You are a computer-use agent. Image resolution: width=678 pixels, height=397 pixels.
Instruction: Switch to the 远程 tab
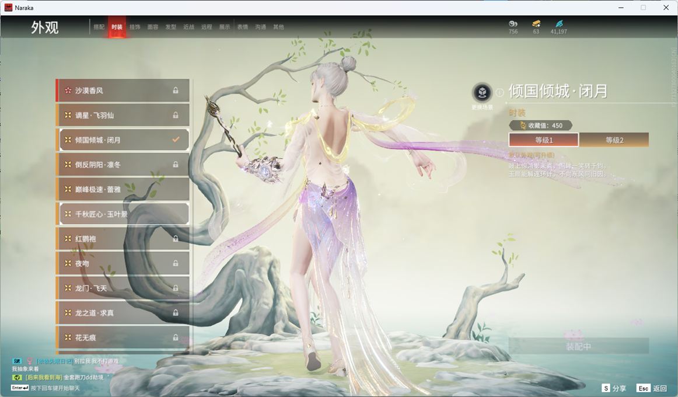207,27
